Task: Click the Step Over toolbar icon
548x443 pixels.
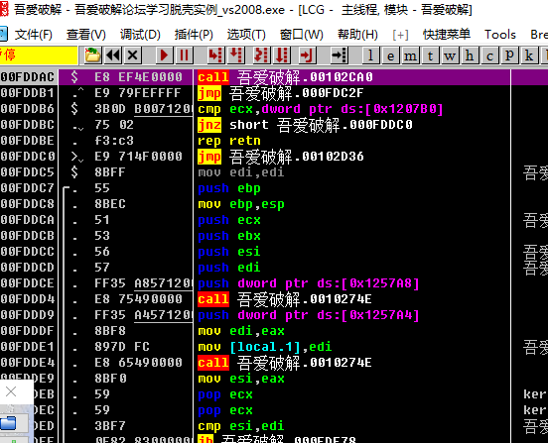Action: [236, 55]
